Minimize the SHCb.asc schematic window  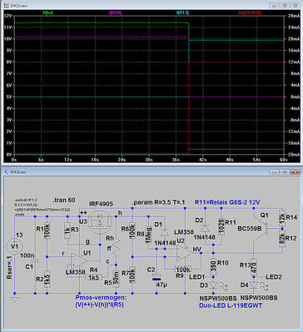coord(275,171)
